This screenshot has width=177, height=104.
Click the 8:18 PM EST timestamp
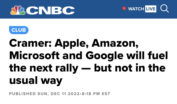pos(96,94)
